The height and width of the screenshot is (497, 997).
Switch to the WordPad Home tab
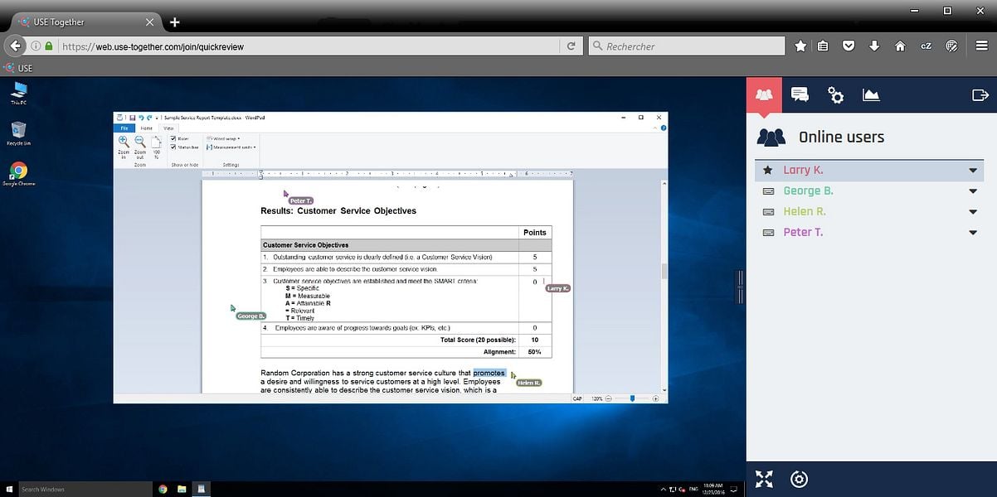(147, 128)
